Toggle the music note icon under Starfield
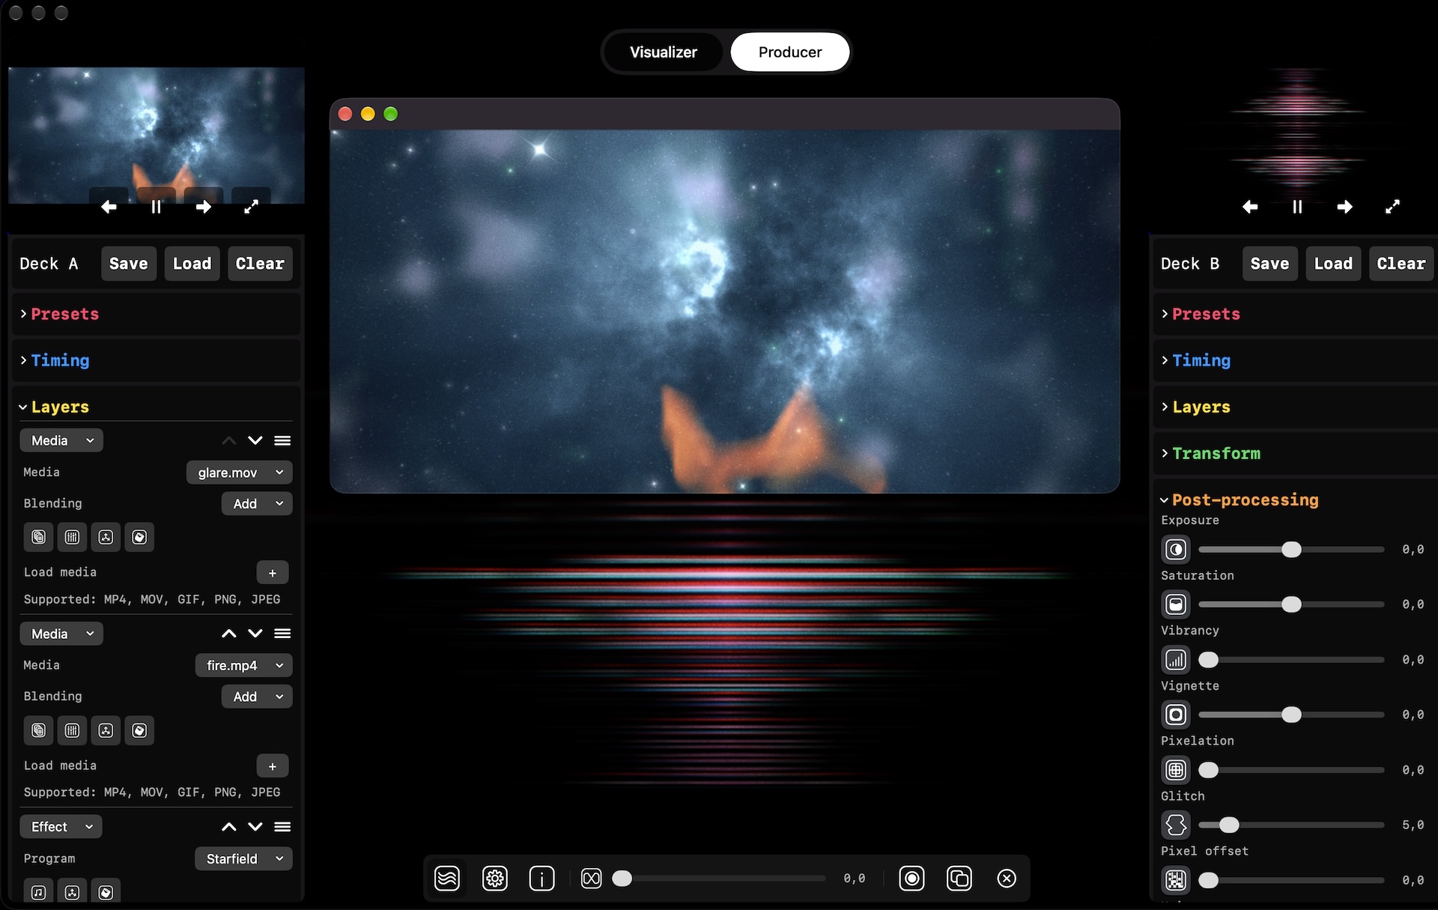Screen dimensions: 1438x910 (x=38, y=892)
